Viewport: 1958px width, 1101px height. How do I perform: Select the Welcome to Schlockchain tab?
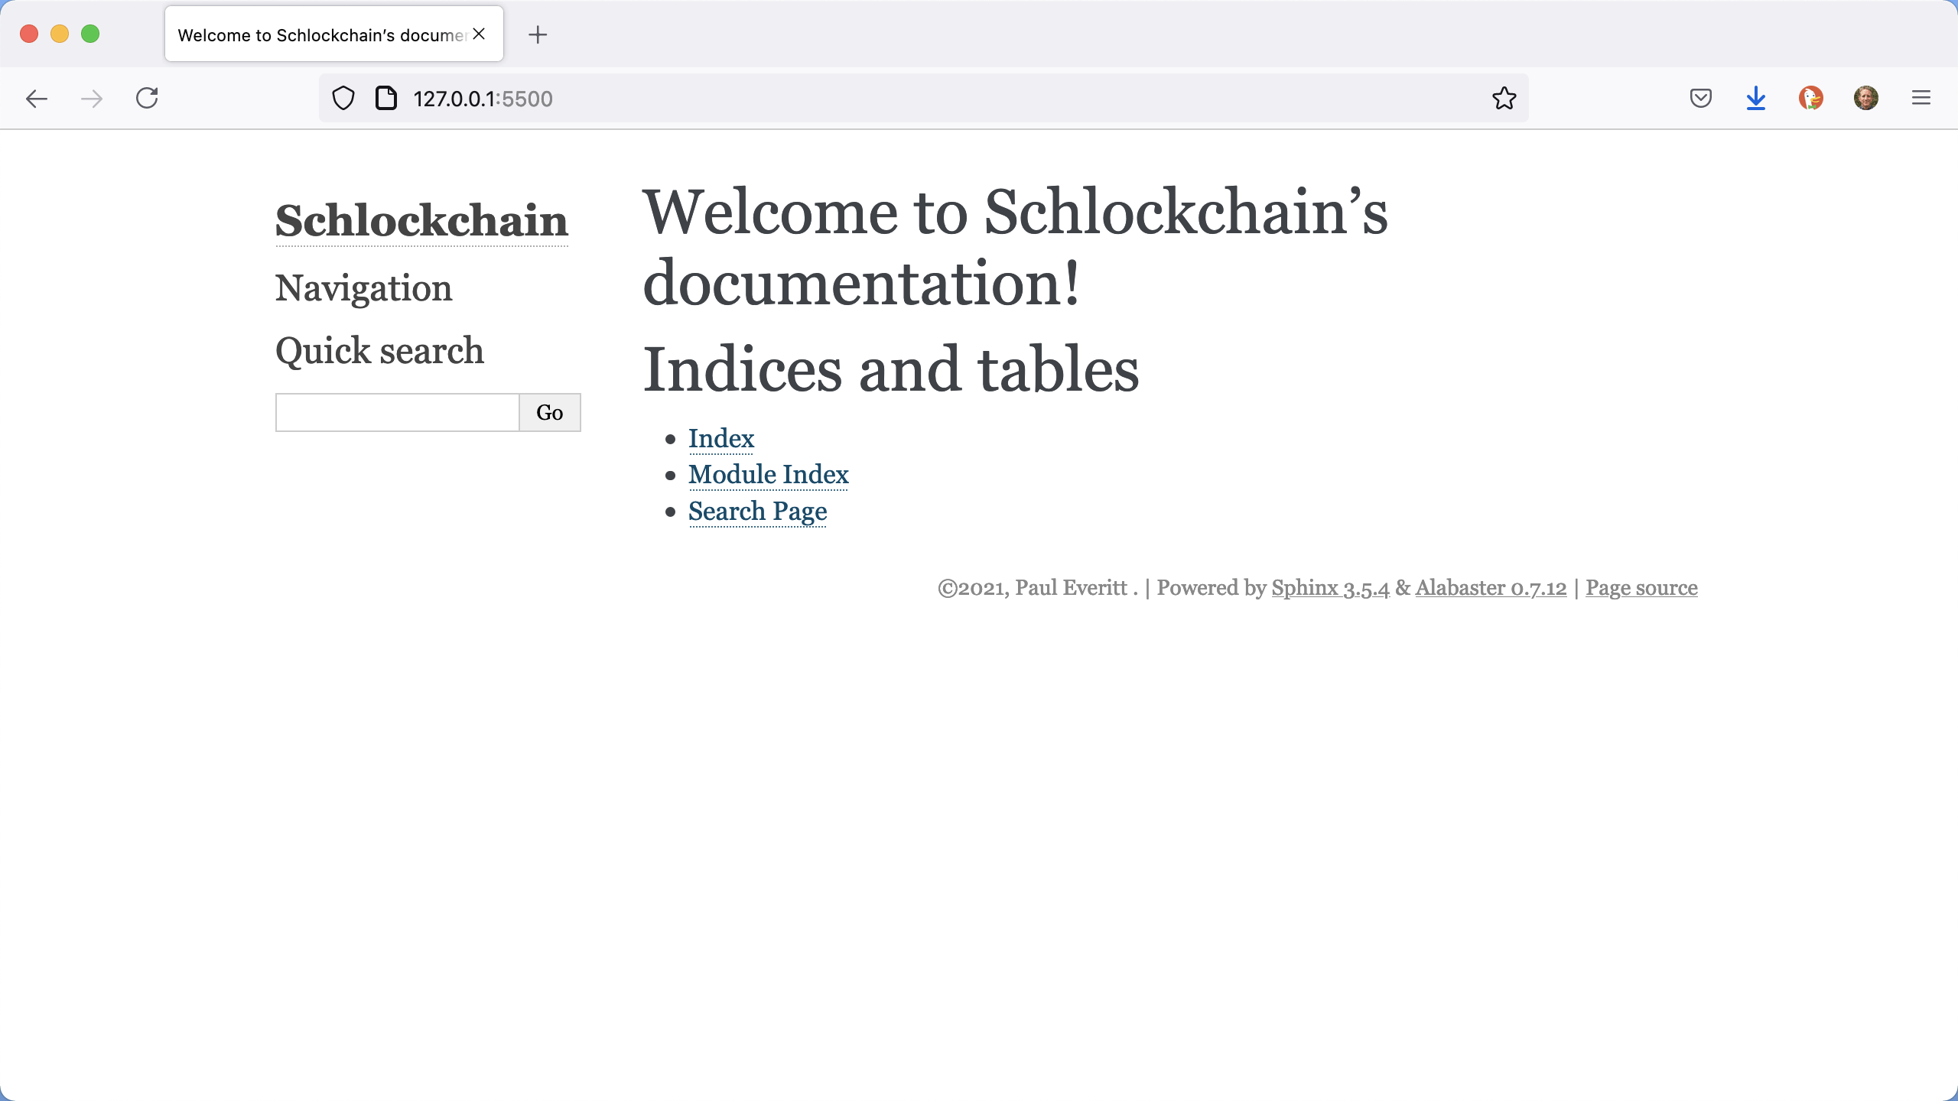coord(321,35)
